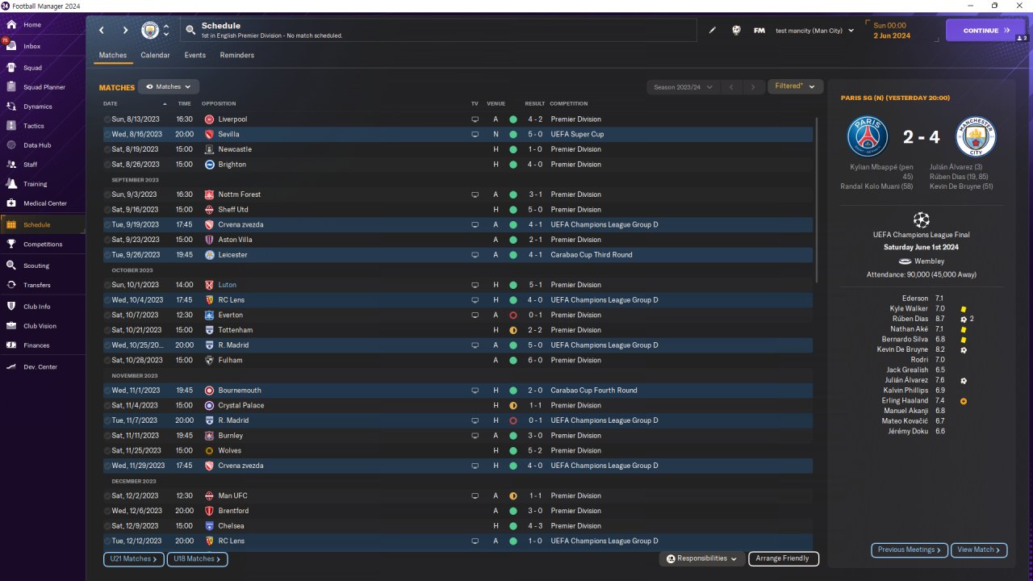The width and height of the screenshot is (1033, 581).
Task: Click the Transfers arrows icon
Action: click(x=11, y=285)
